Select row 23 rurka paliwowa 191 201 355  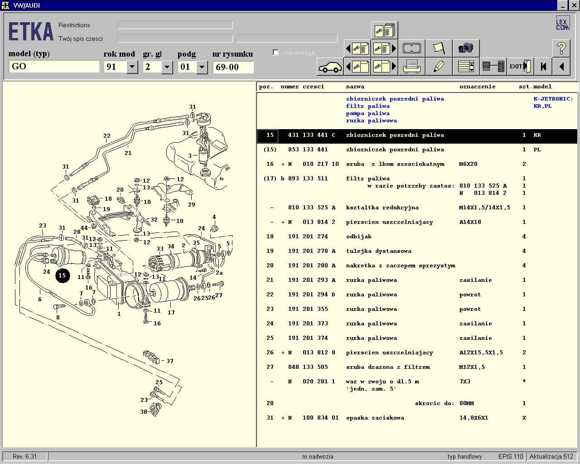pos(417,309)
